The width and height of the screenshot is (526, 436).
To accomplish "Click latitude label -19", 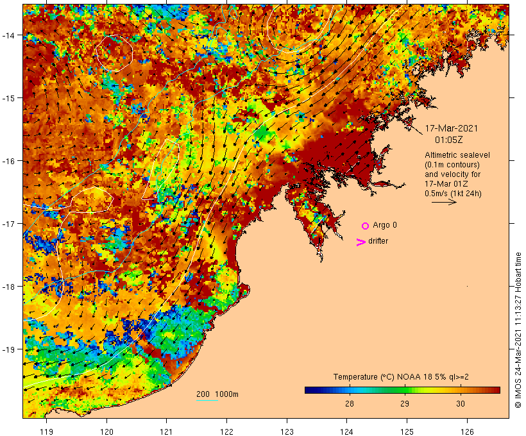I will pyautogui.click(x=8, y=349).
